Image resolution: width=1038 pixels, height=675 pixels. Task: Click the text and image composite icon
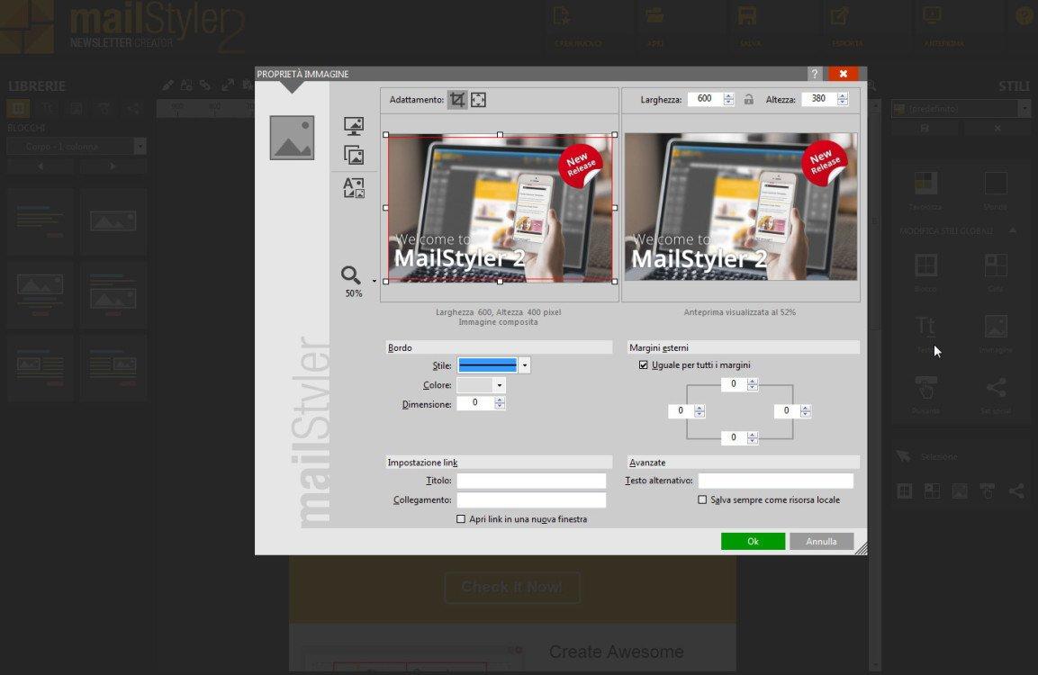click(354, 188)
